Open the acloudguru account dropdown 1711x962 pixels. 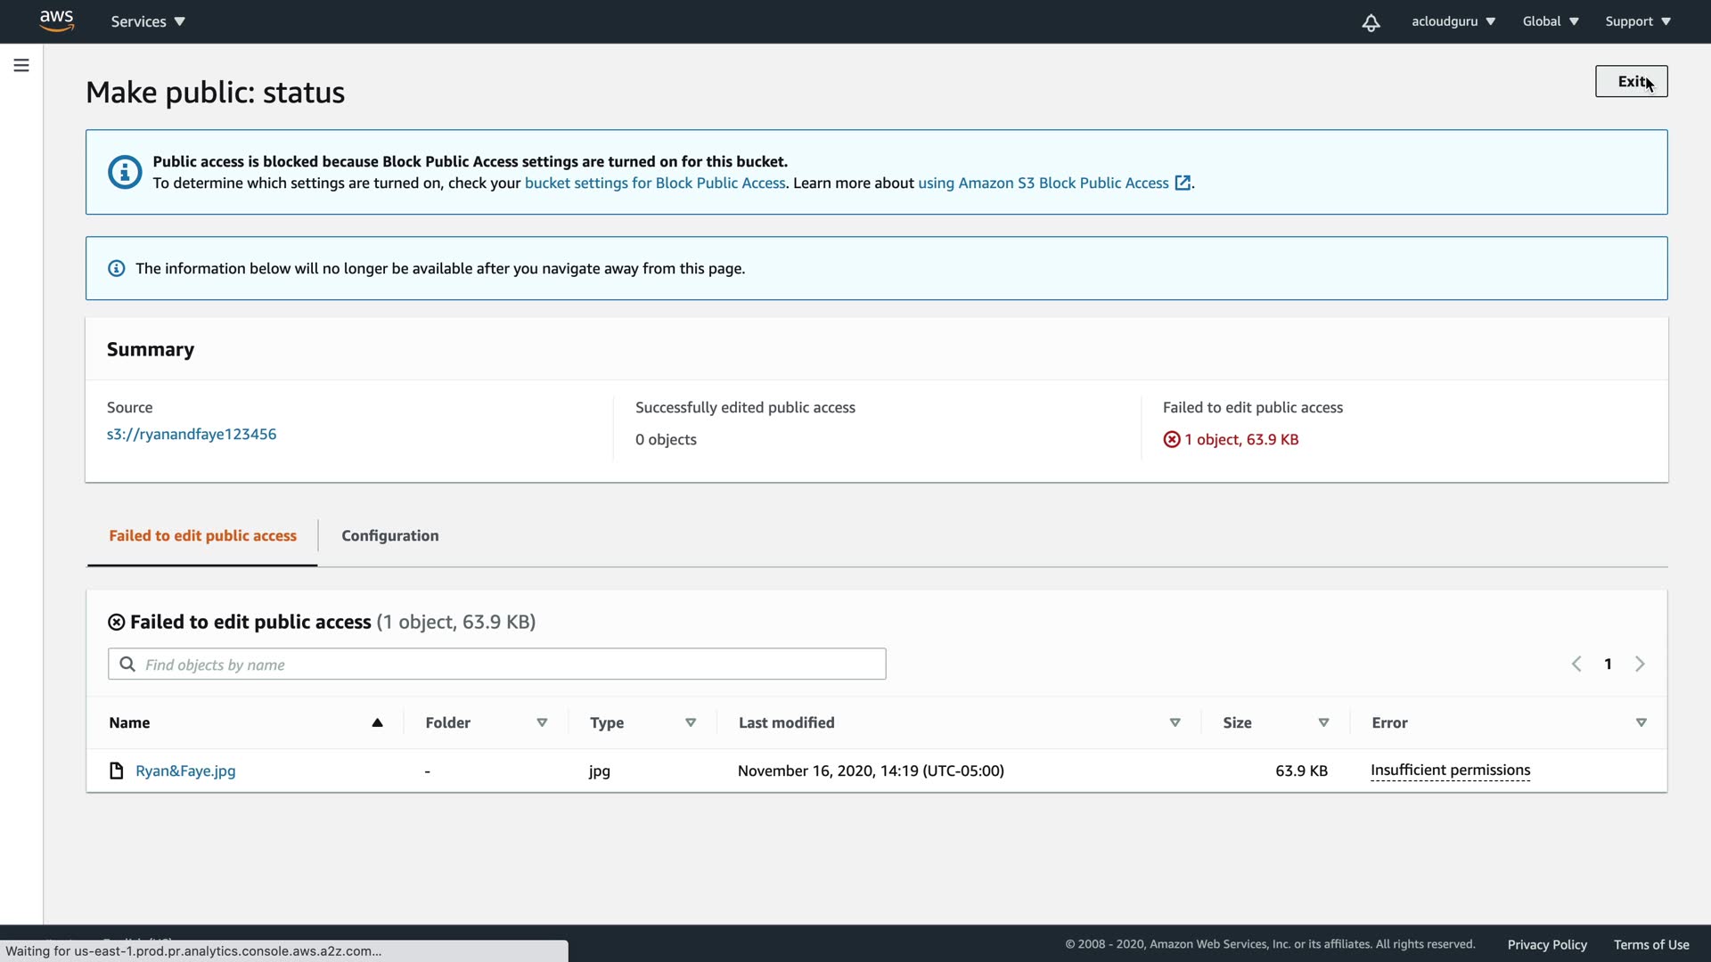coord(1453,21)
